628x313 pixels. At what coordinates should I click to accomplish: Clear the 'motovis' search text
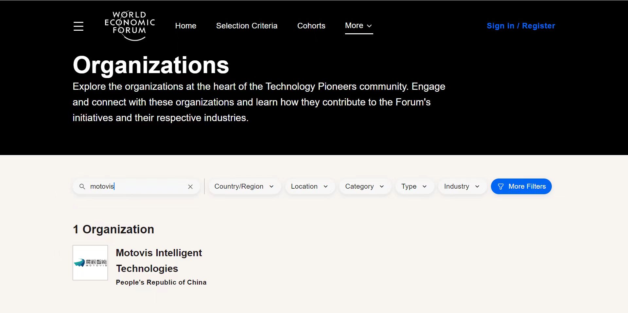(190, 187)
